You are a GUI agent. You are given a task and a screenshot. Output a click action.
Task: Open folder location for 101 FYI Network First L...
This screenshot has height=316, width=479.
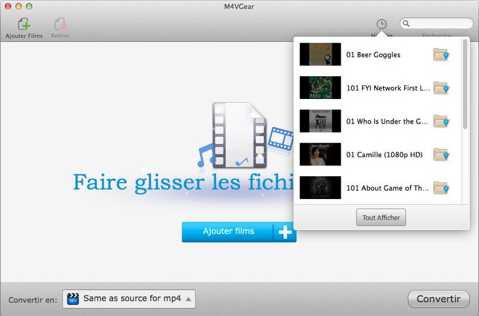click(x=441, y=88)
